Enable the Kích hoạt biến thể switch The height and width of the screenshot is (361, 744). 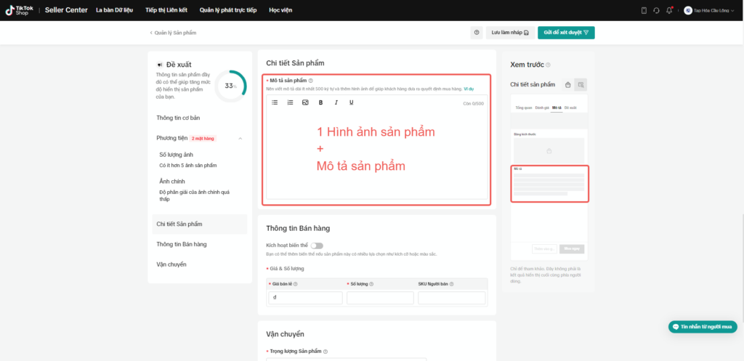pos(317,246)
